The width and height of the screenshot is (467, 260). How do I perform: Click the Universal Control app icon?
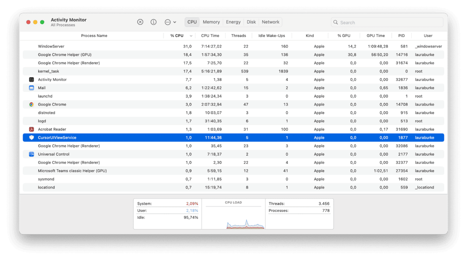pyautogui.click(x=31, y=154)
